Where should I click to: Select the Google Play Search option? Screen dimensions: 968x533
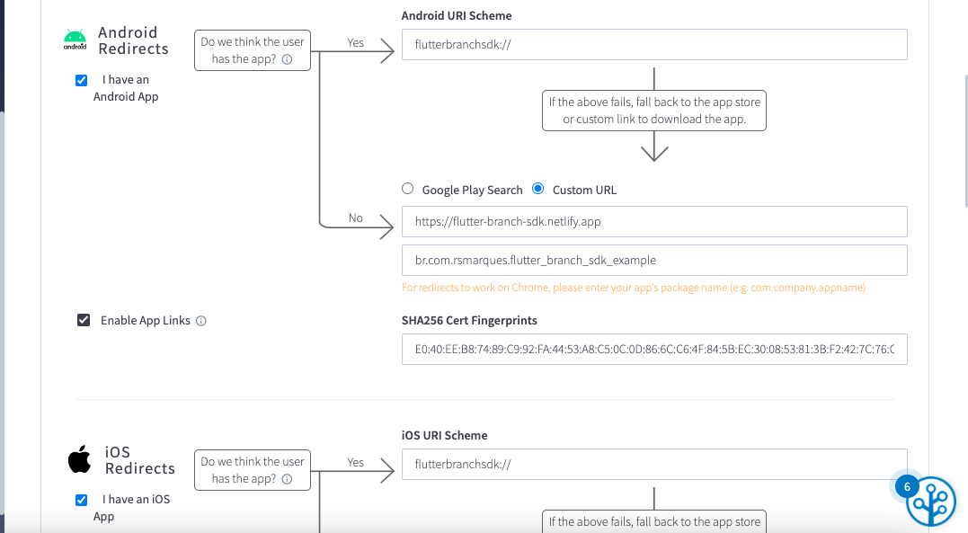[x=407, y=189]
